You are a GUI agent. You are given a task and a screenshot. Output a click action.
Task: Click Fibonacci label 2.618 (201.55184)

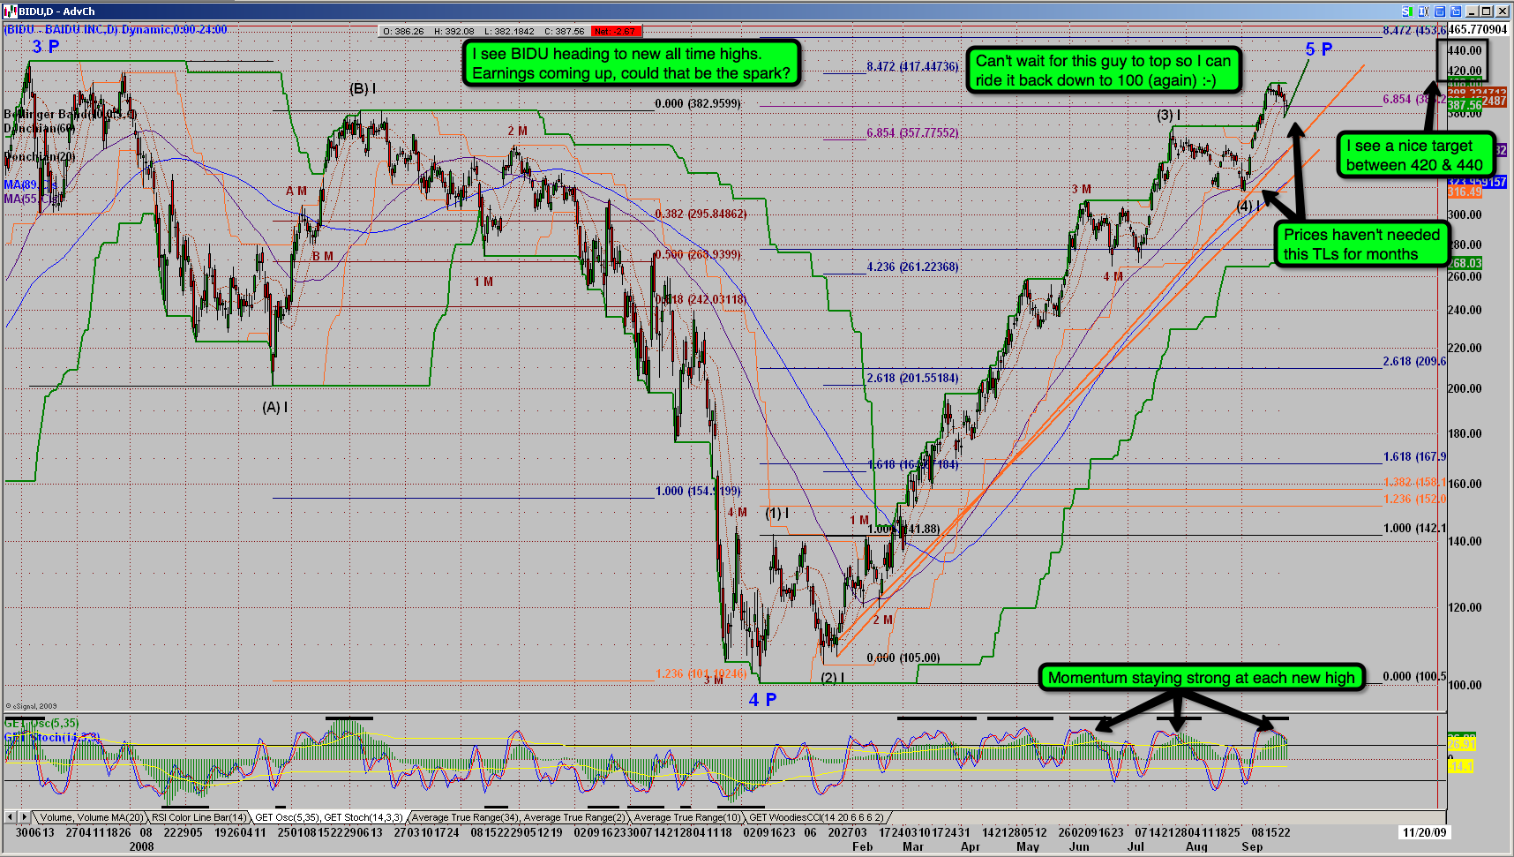[x=912, y=378]
